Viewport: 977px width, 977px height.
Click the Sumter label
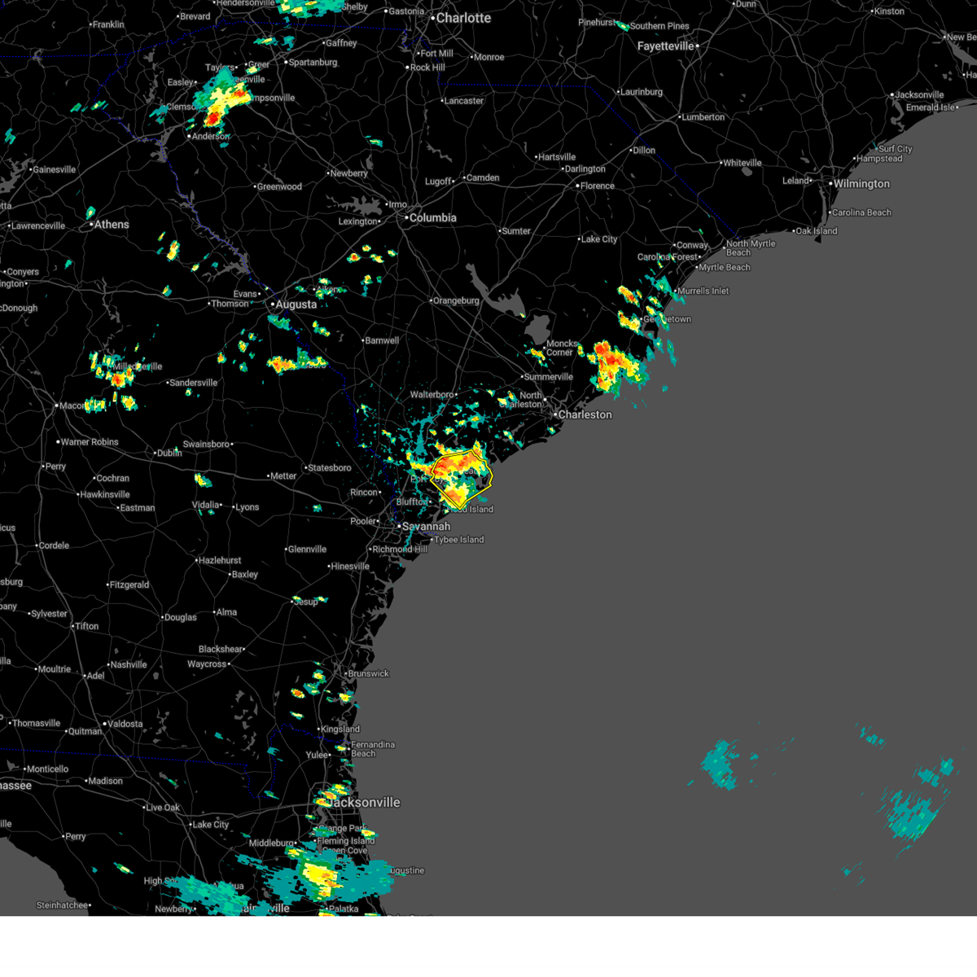click(x=516, y=231)
